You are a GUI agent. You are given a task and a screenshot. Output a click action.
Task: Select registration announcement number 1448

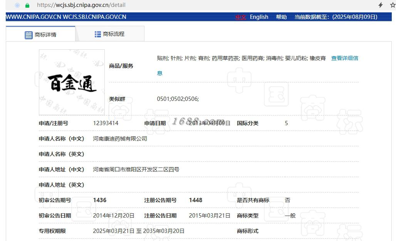(x=195, y=200)
